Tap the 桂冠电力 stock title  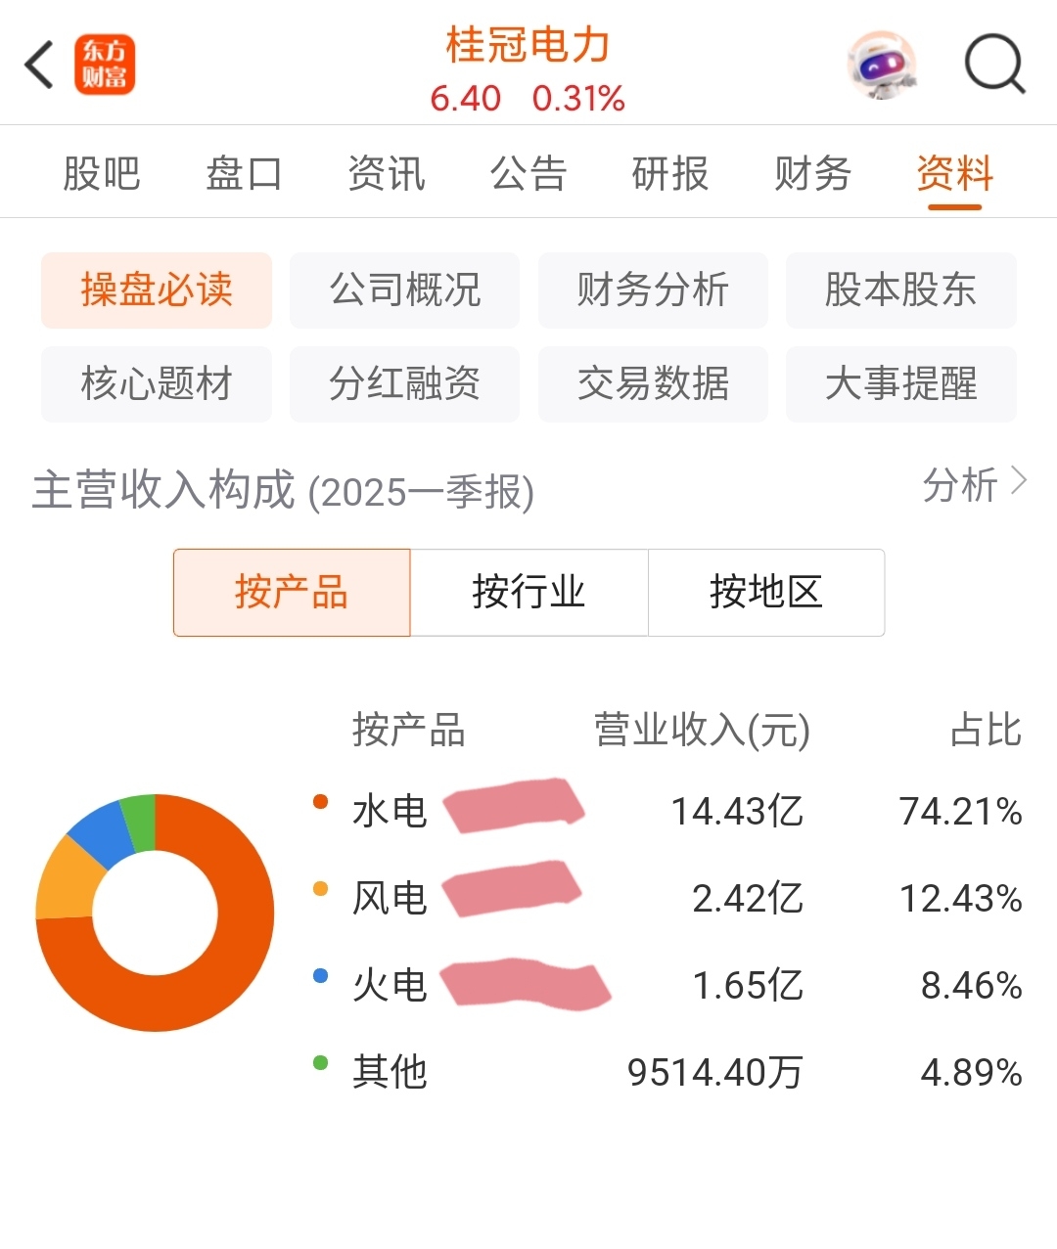click(x=528, y=45)
